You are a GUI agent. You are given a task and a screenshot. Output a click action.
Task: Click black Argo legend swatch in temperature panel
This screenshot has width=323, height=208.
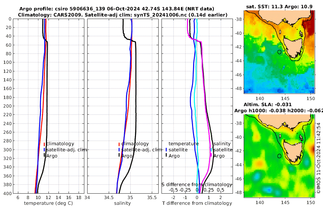pyautogui.click(x=44, y=155)
